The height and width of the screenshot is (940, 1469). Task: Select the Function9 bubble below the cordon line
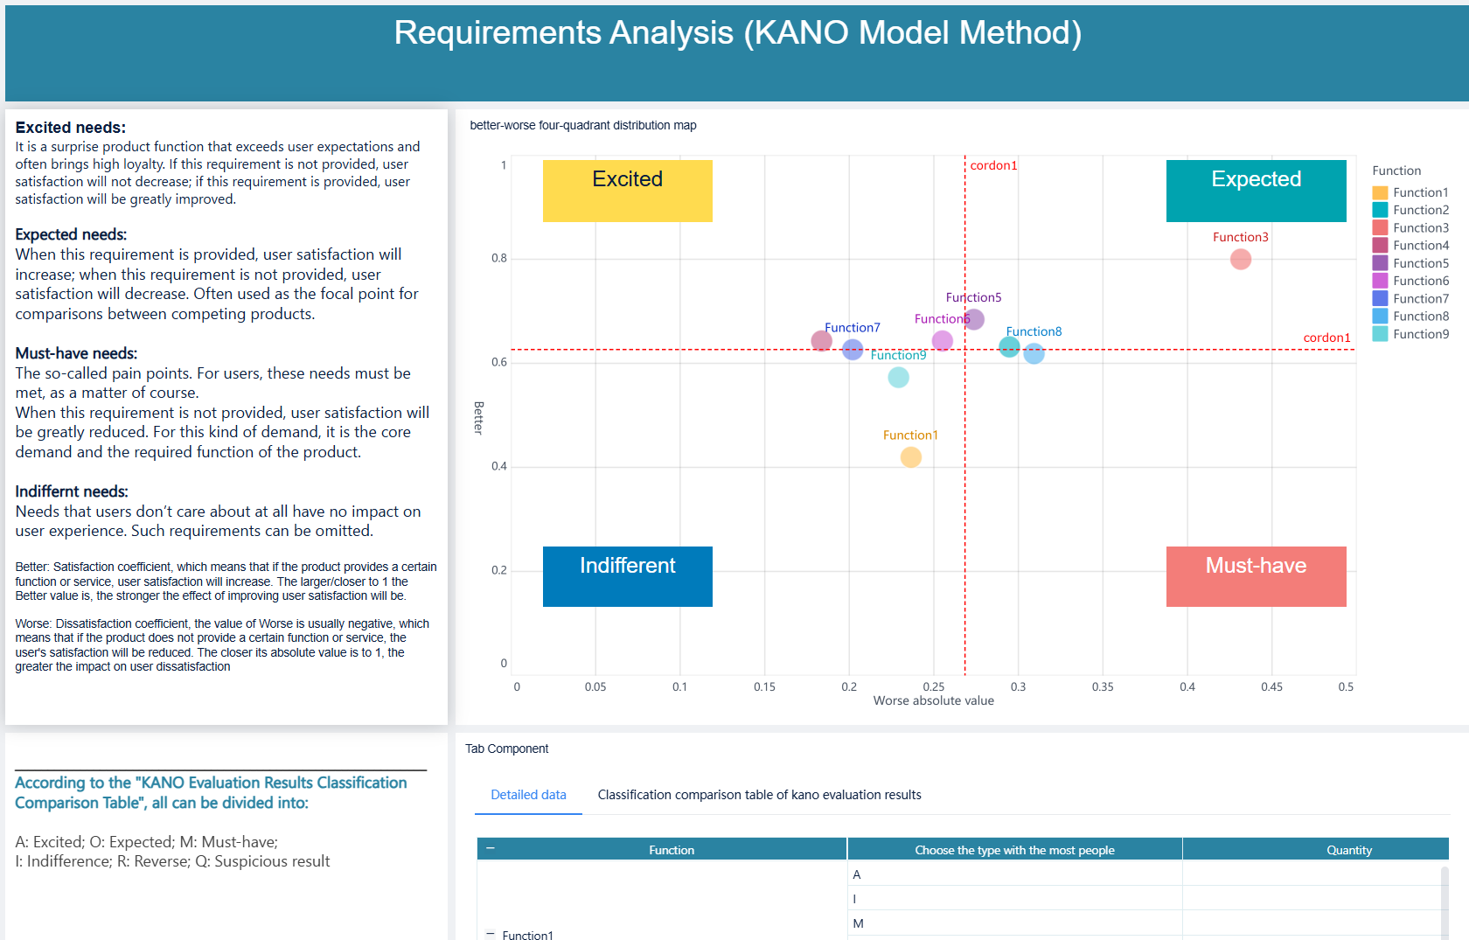click(x=898, y=377)
